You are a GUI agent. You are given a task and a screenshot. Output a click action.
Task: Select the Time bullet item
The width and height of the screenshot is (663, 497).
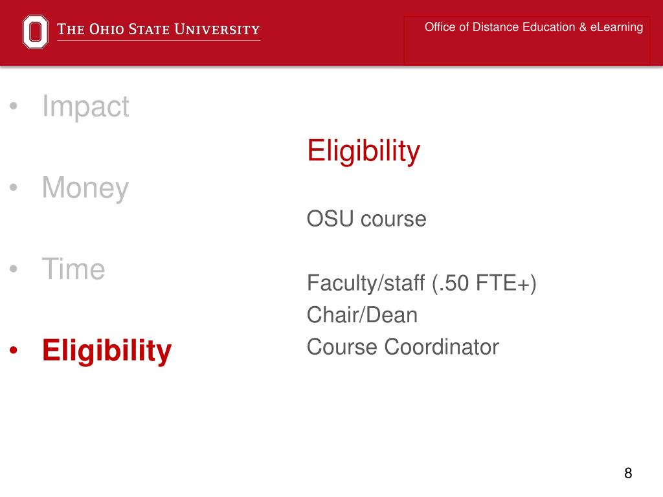pos(73,269)
